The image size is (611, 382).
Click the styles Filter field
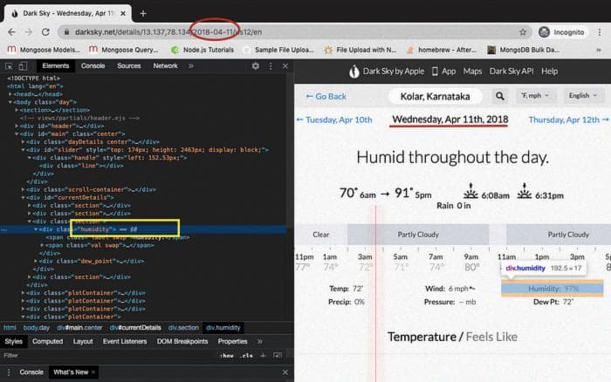click(x=109, y=356)
